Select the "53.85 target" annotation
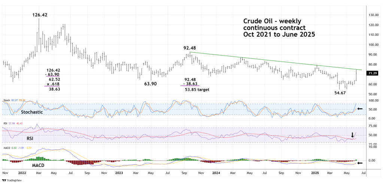This screenshot has height=184, width=383. [x=197, y=90]
